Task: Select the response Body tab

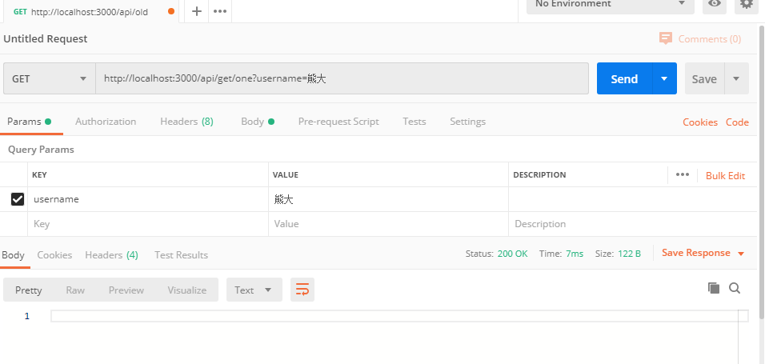Action: (13, 254)
